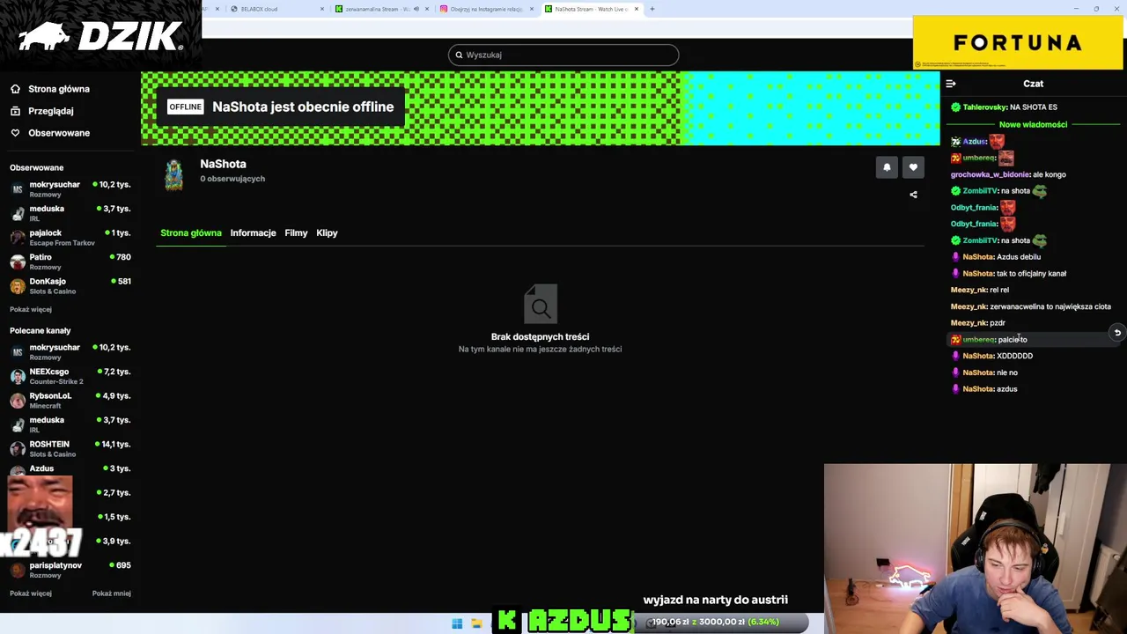1127x634 pixels.
Task: Open NEEXcsgo in recommended channels
Action: 70,376
